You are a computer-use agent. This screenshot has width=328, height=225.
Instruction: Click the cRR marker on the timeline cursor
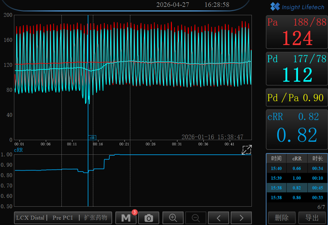[x=92, y=138]
